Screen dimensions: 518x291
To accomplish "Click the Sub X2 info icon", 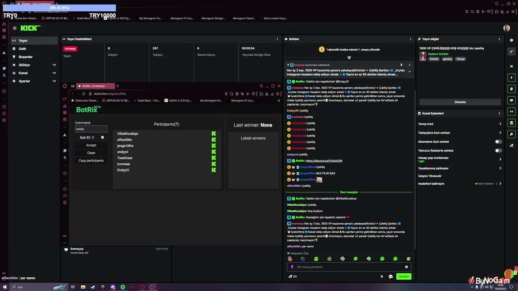I will 93,137.
